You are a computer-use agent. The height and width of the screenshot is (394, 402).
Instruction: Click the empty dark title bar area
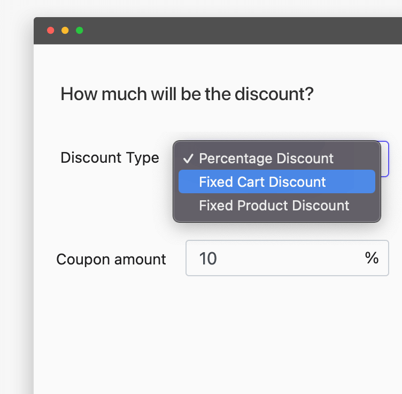click(241, 31)
